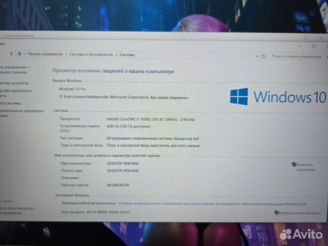
Task: Select the 'WORKGROUP' value
Action: pyautogui.click(x=118, y=185)
